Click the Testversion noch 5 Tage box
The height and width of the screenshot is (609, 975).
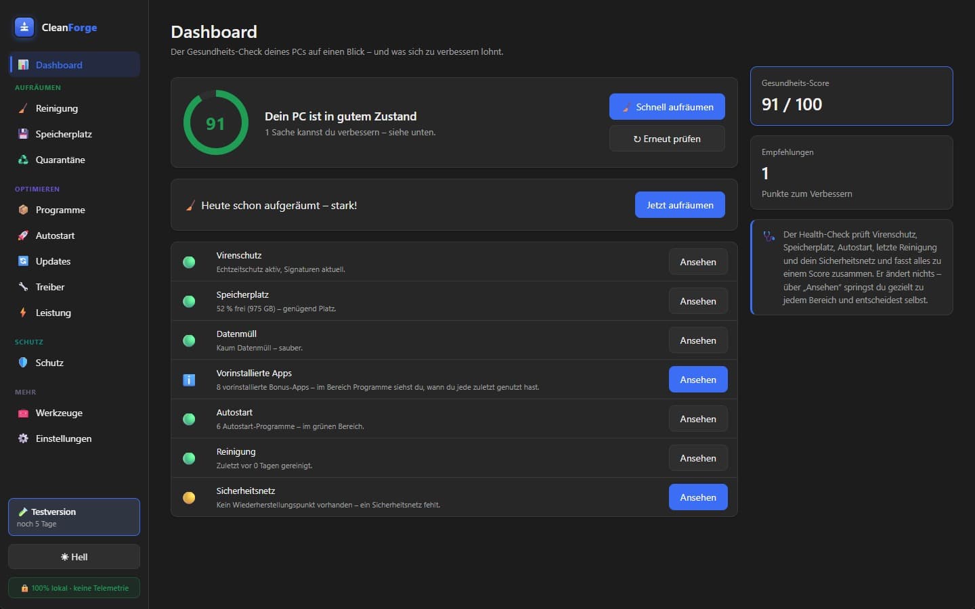pos(74,517)
